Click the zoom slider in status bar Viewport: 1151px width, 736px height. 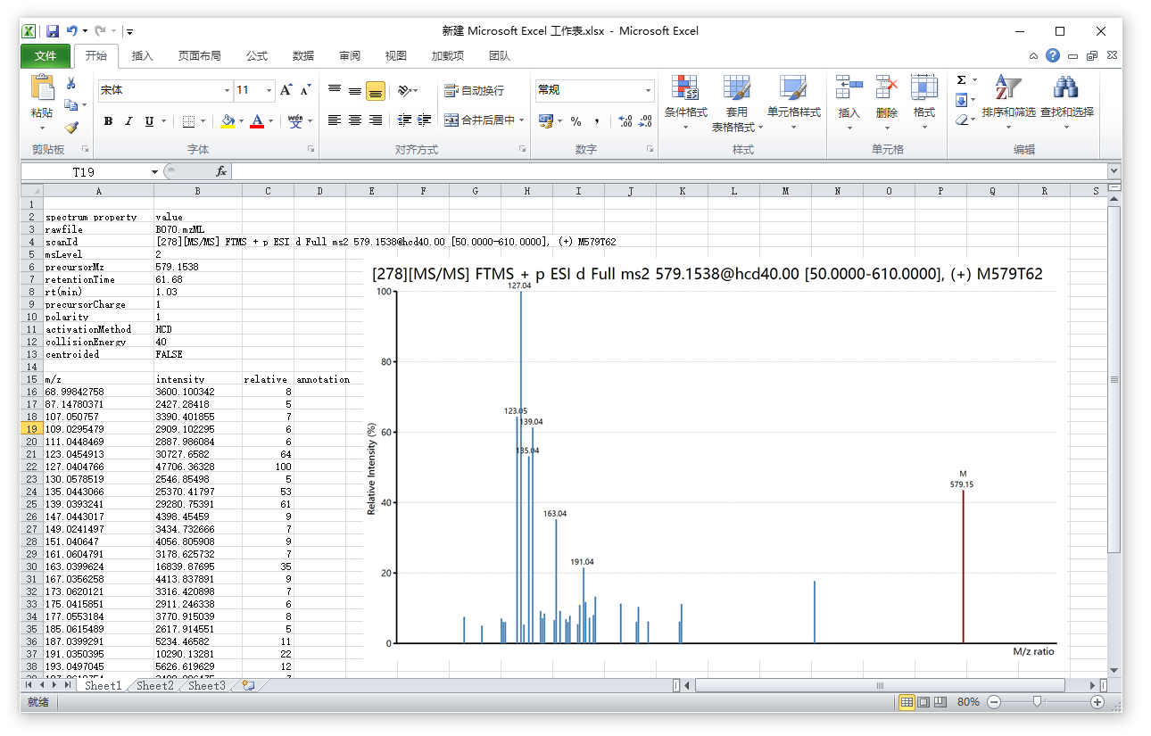tap(1037, 702)
